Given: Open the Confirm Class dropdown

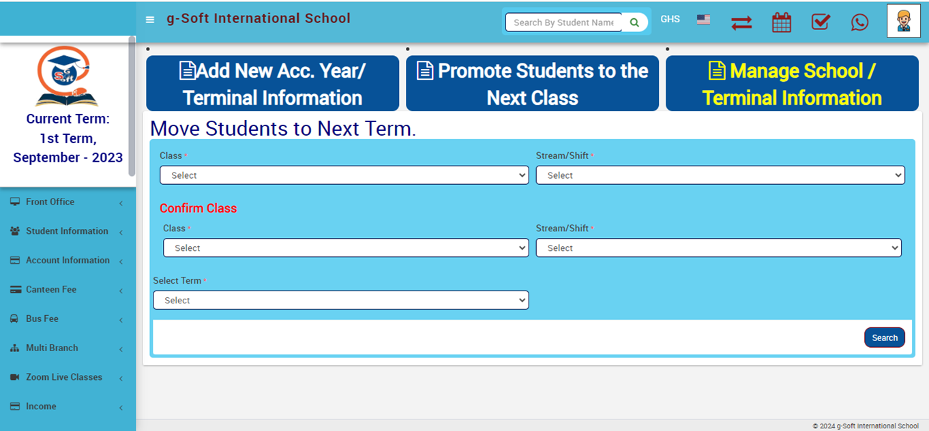Looking at the screenshot, I should [345, 248].
